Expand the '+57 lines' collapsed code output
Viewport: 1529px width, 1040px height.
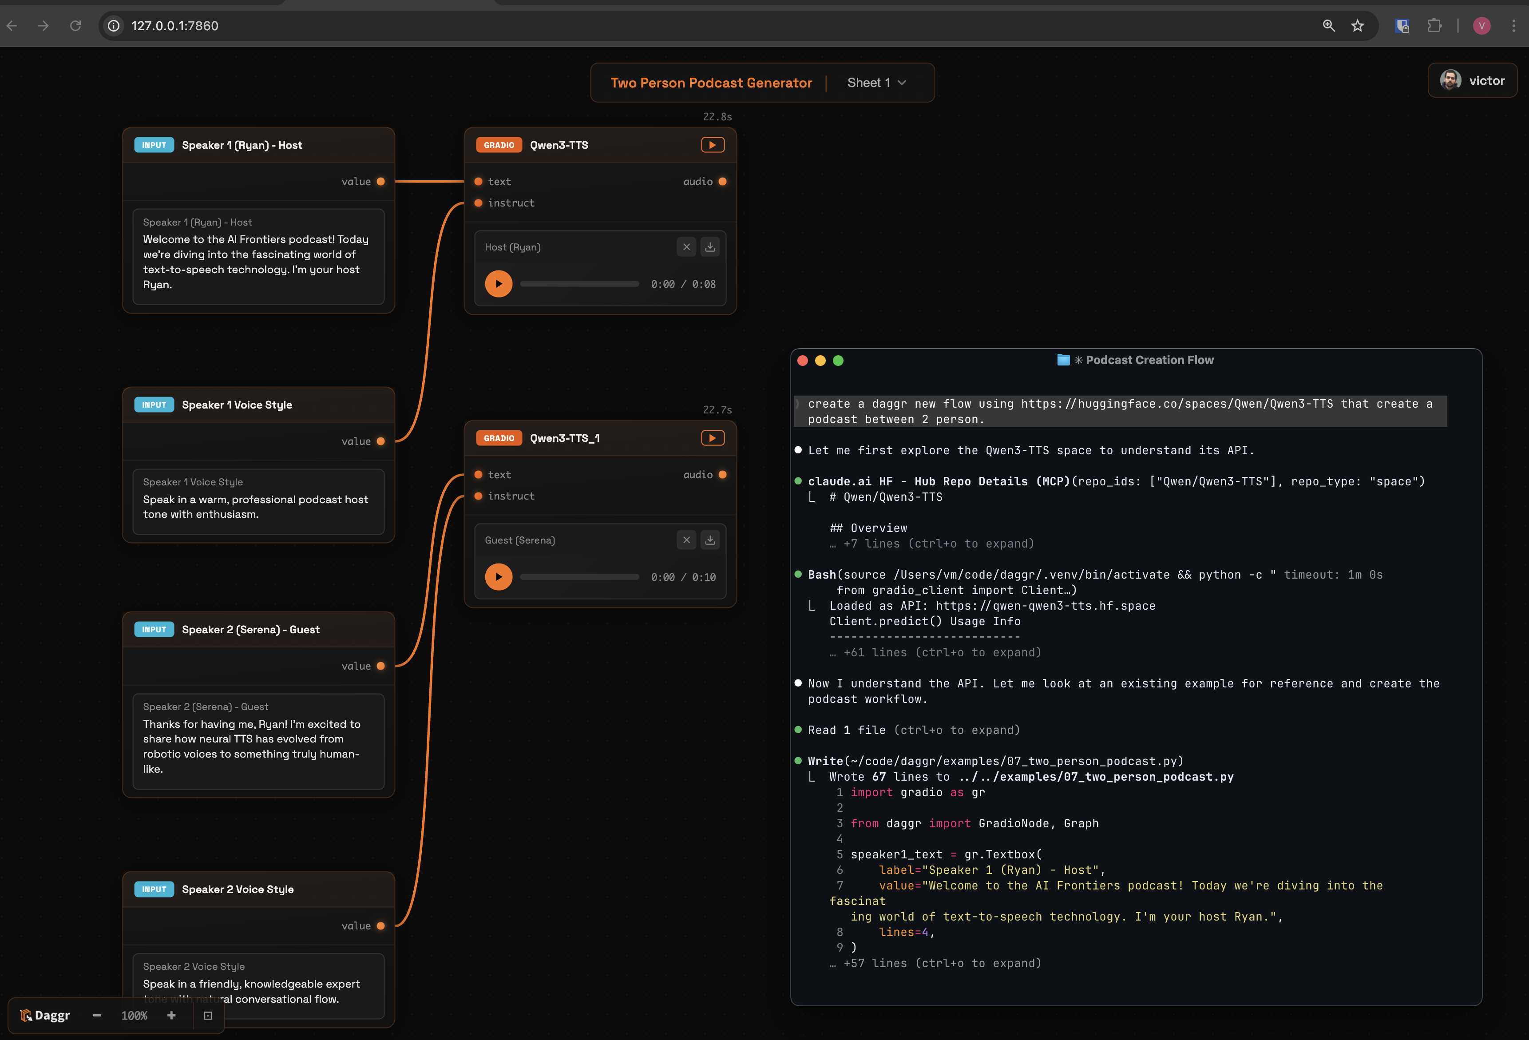click(x=935, y=963)
